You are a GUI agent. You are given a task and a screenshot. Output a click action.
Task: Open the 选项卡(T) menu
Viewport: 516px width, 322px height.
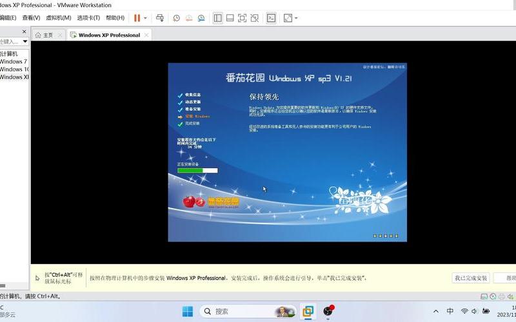click(x=88, y=18)
